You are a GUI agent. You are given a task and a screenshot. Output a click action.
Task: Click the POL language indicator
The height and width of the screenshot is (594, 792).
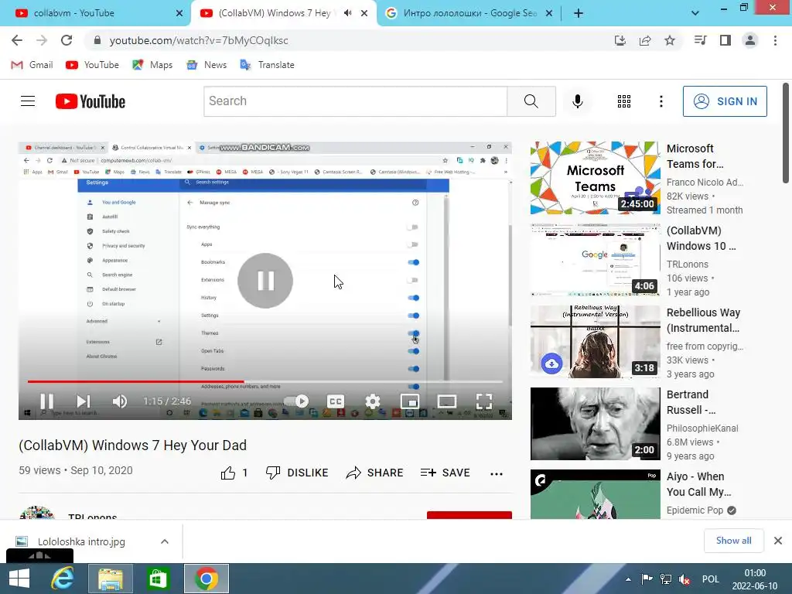pos(710,579)
